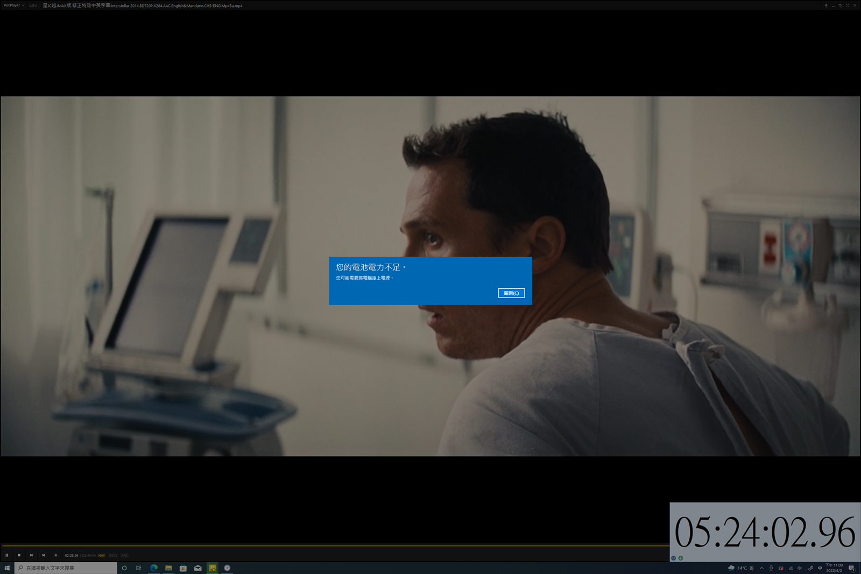Click the AAC audio codec label

[x=124, y=555]
